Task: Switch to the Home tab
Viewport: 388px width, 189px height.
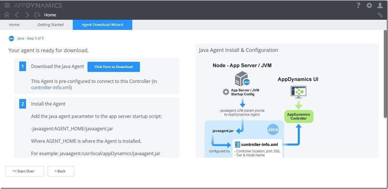Action: (14, 25)
